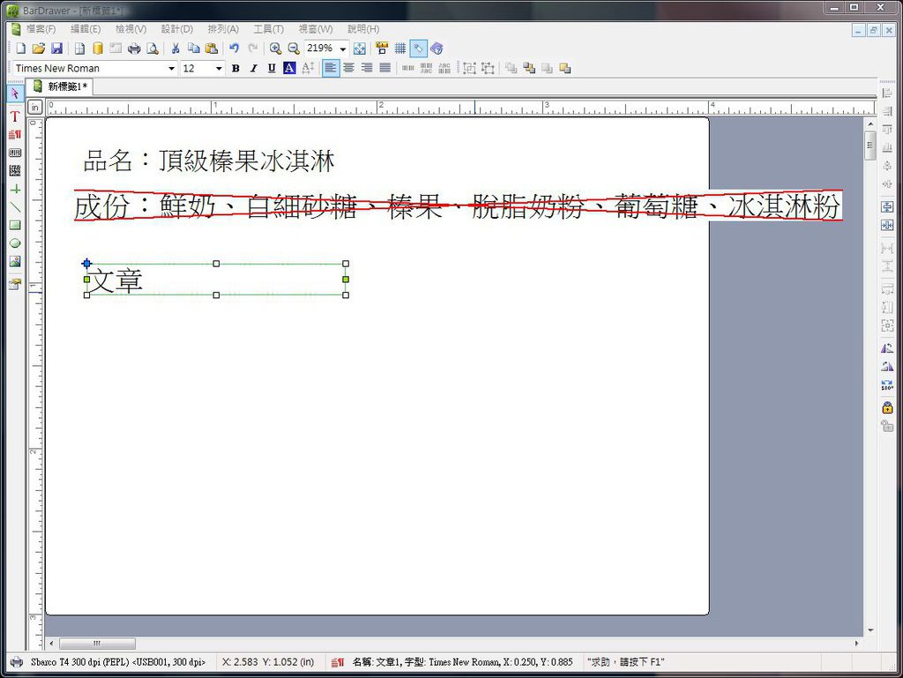903x678 pixels.
Task: Open the yellow database cylinder icon
Action: click(97, 48)
